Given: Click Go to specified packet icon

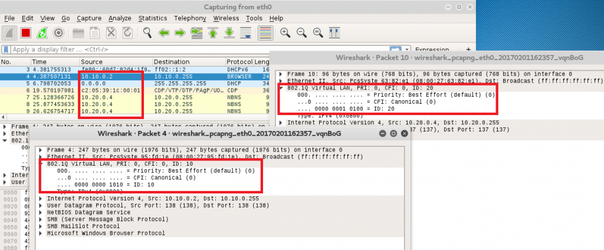Looking at the screenshot, I should tap(196, 33).
